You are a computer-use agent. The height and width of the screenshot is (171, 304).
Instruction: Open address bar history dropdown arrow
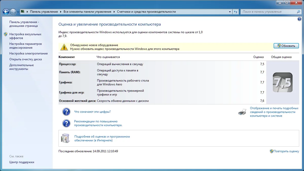coord(230,12)
